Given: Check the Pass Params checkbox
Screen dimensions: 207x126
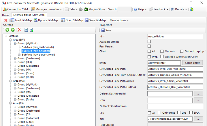Looking at the screenshot, I should [x=149, y=46].
